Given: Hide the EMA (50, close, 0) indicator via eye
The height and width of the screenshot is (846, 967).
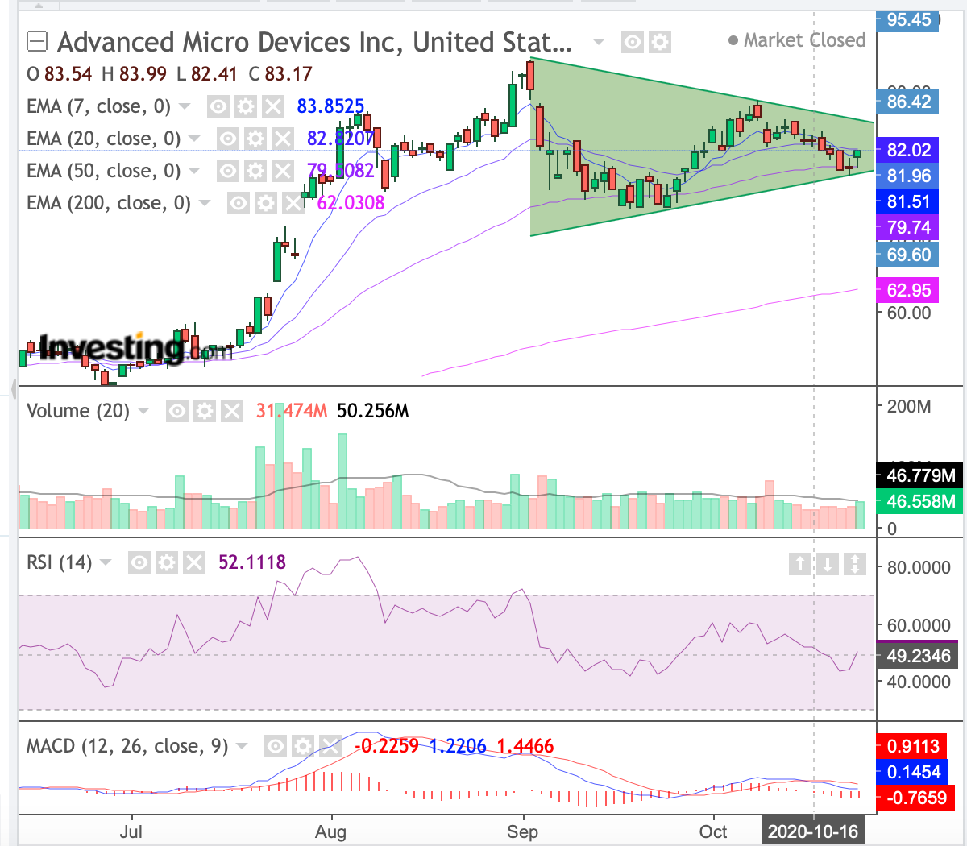Looking at the screenshot, I should click(228, 171).
